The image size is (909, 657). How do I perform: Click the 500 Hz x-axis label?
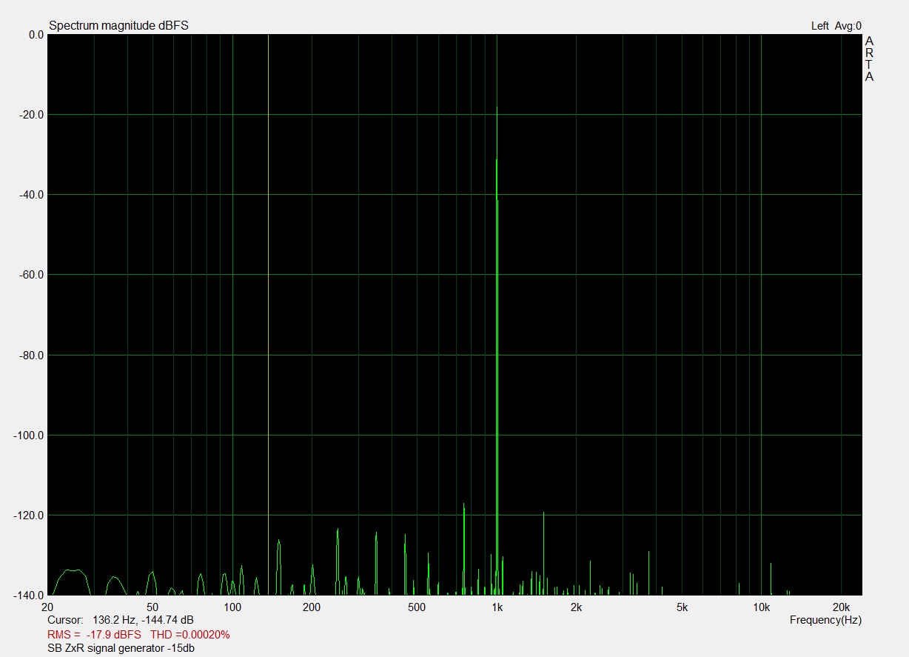(417, 607)
